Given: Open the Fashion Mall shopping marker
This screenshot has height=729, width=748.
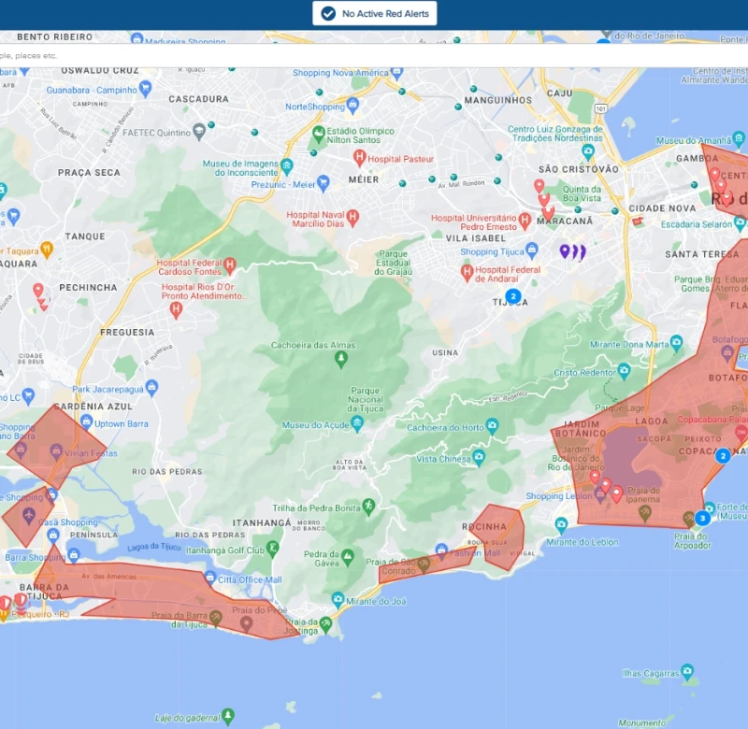Looking at the screenshot, I should 441,550.
